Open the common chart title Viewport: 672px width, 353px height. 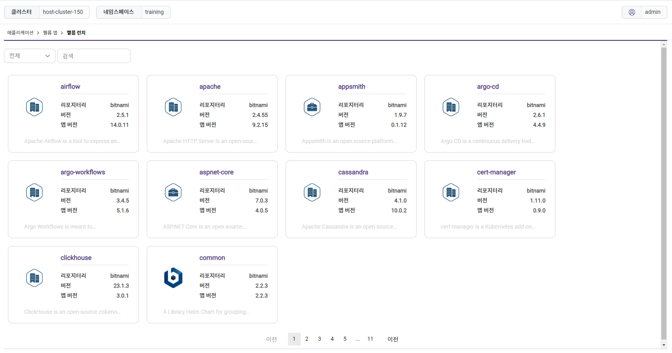point(212,258)
